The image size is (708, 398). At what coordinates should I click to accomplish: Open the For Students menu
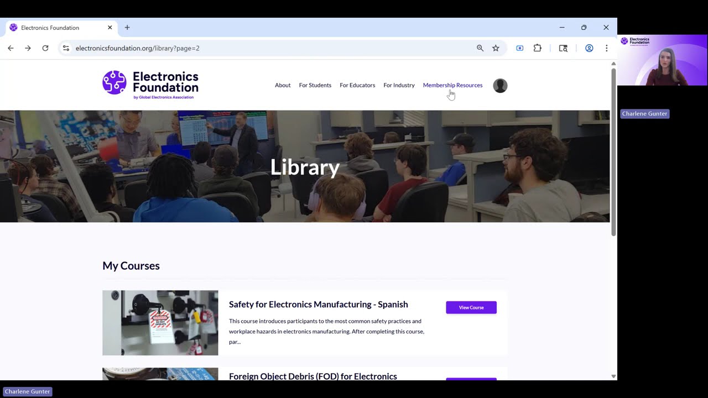click(315, 85)
